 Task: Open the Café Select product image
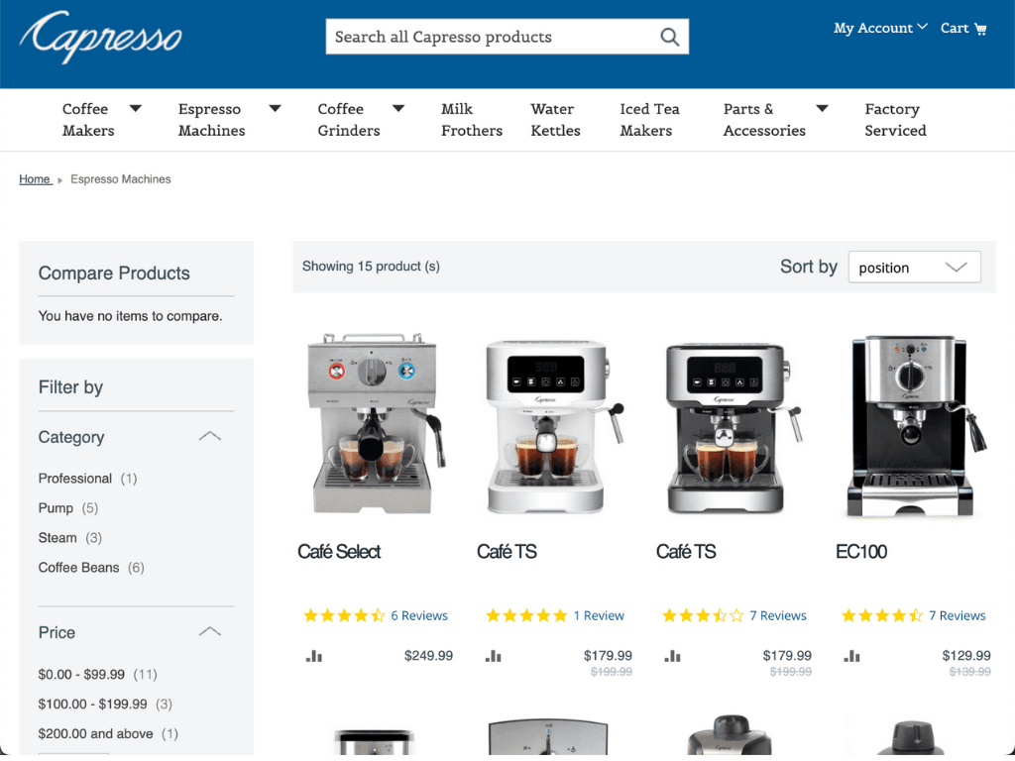[376, 424]
